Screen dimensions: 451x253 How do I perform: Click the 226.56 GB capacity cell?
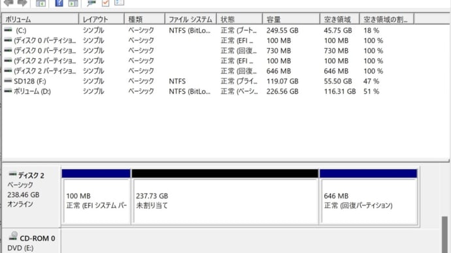click(282, 91)
